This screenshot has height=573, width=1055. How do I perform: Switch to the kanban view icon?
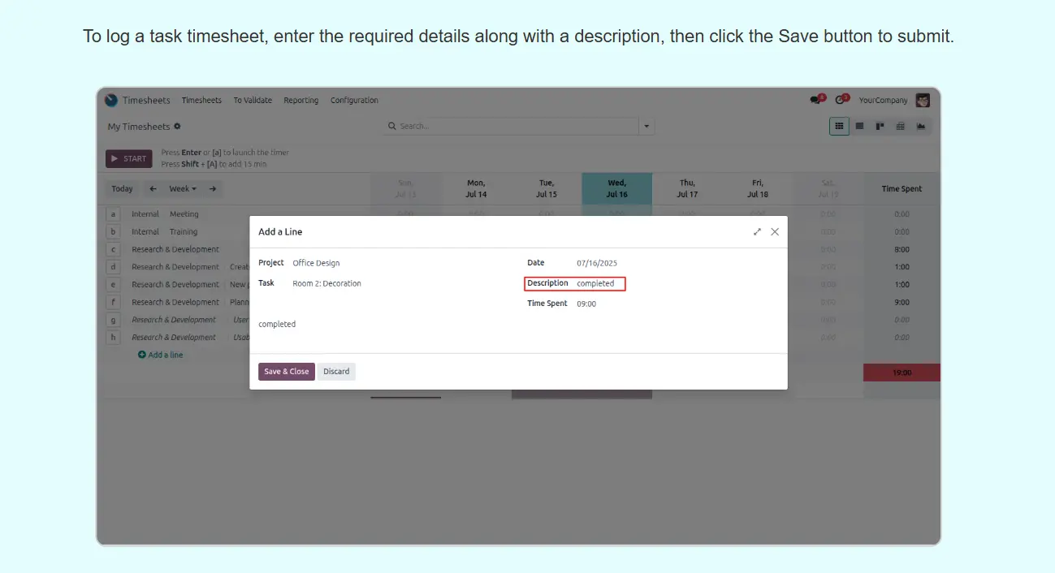pos(880,127)
